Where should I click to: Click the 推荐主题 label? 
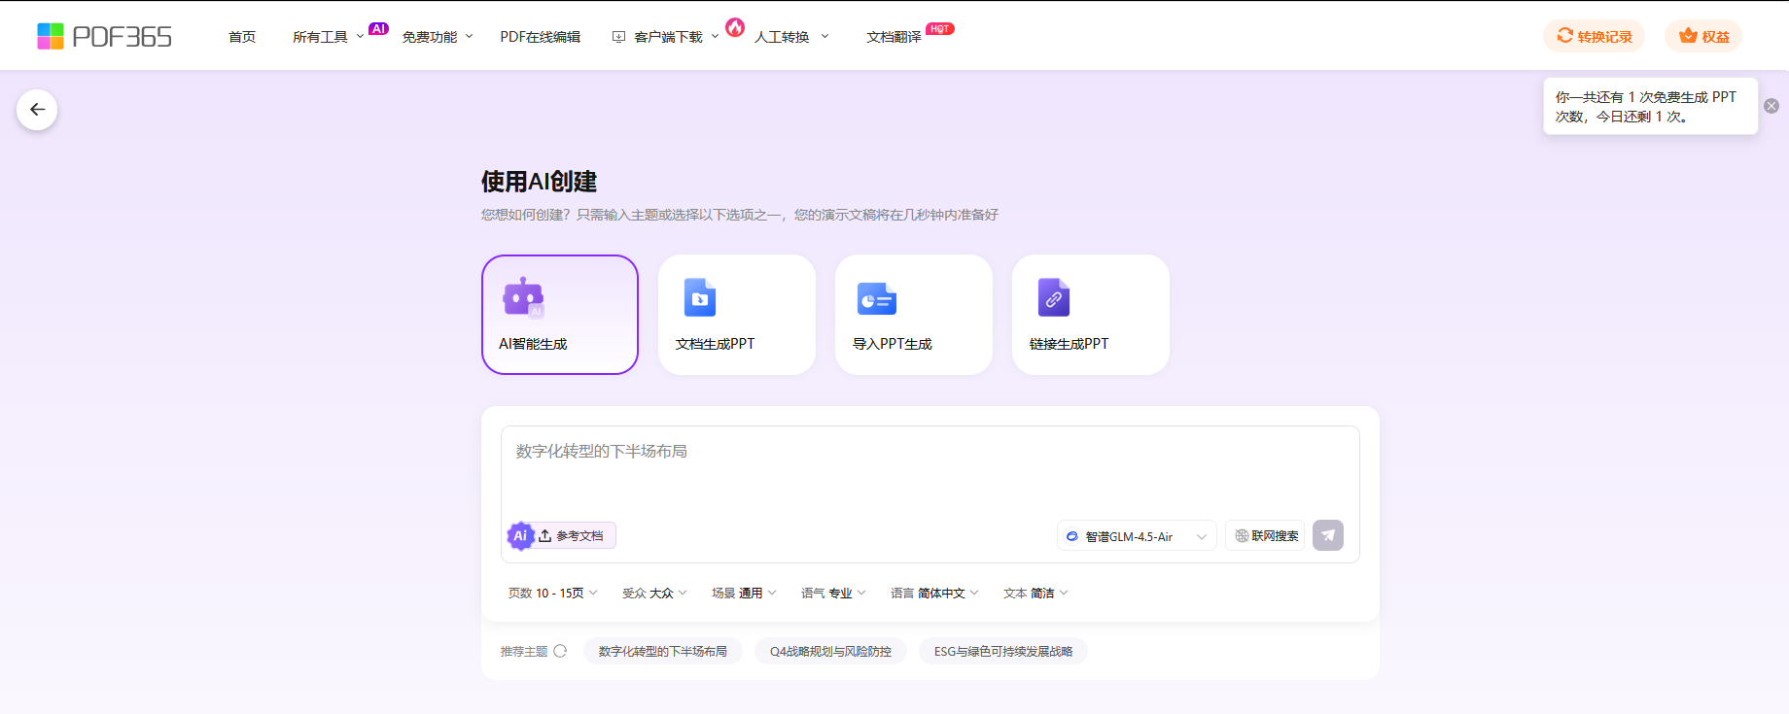524,651
